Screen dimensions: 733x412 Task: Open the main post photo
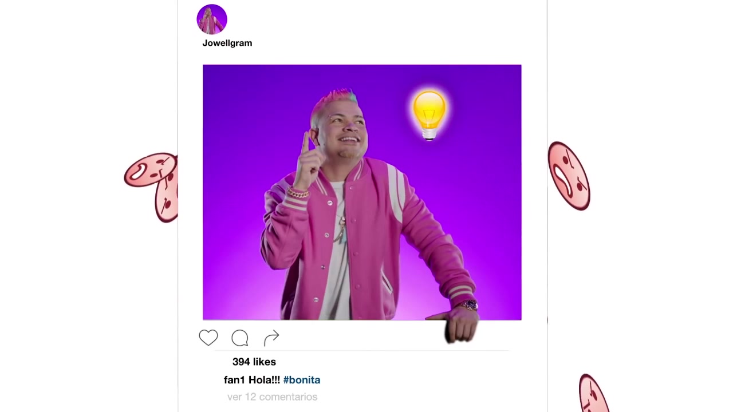coord(362,192)
